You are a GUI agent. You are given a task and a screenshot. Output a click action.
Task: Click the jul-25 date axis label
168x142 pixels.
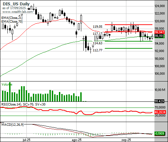[x=26, y=140]
